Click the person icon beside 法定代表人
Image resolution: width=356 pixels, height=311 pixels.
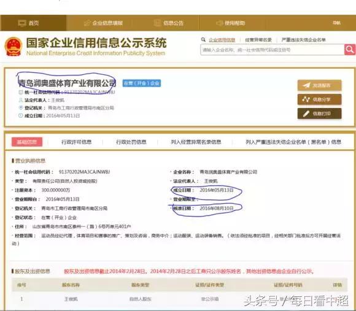21,100
